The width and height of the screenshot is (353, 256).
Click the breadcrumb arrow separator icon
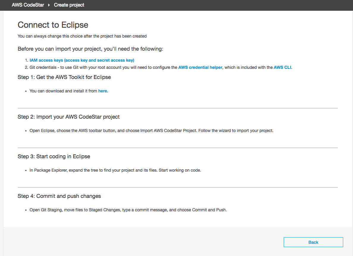pyautogui.click(x=49, y=5)
